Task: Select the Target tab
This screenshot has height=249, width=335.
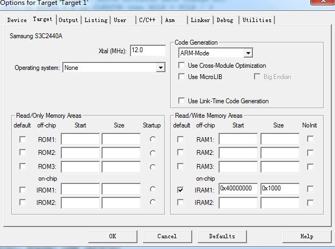Action: pos(43,19)
